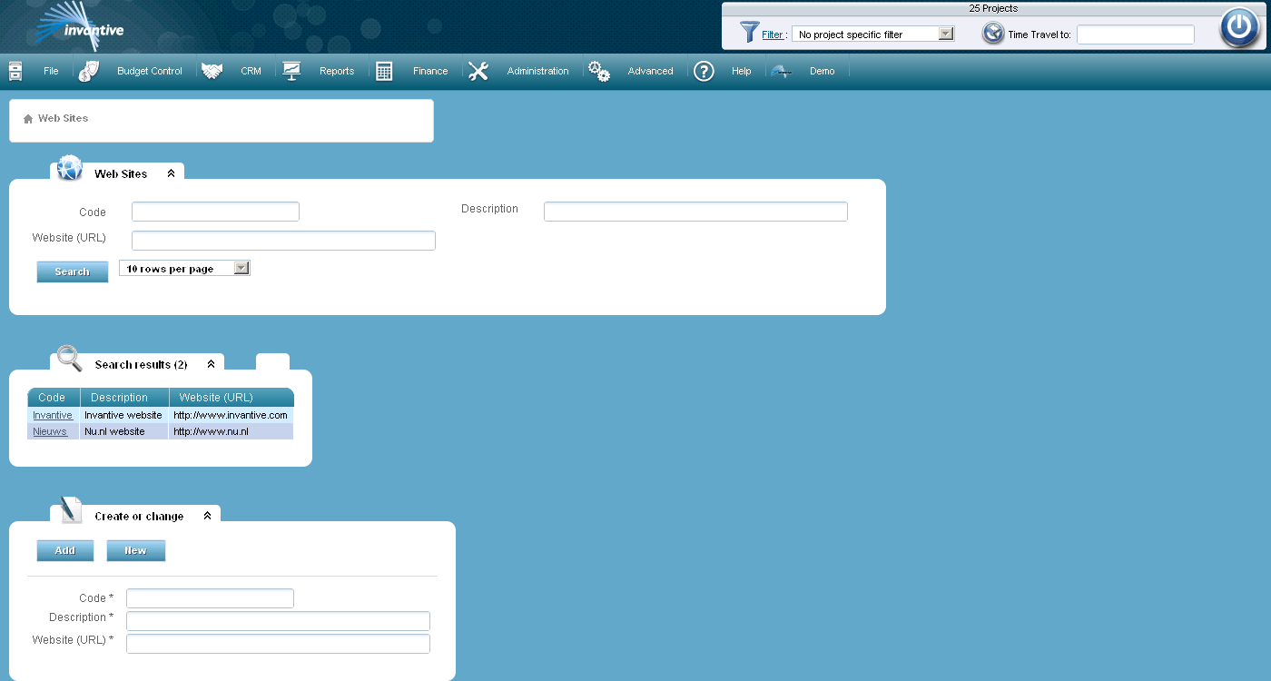This screenshot has width=1271, height=681.
Task: Click the Advanced gears icon
Action: tap(598, 71)
